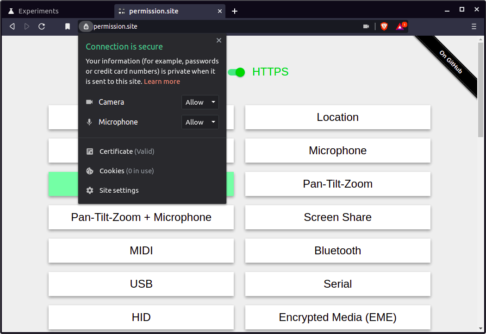The height and width of the screenshot is (334, 486).
Task: Click the site settings gear icon
Action: click(x=90, y=190)
